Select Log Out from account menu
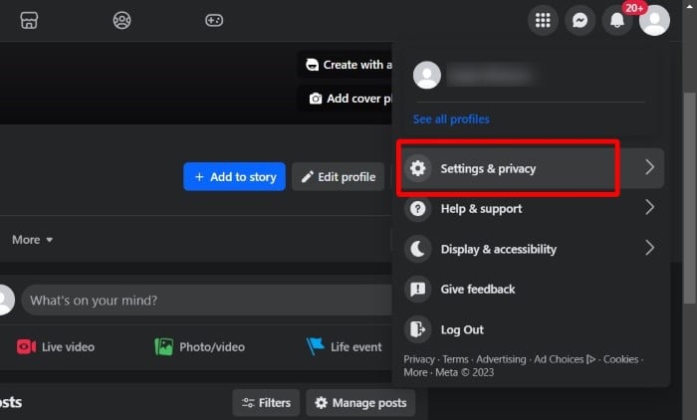Screen dimensions: 697x420 (x=531, y=329)
